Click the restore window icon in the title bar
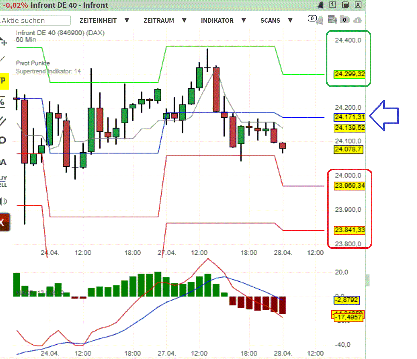Screen dimensions: 417x359 click(345, 5)
